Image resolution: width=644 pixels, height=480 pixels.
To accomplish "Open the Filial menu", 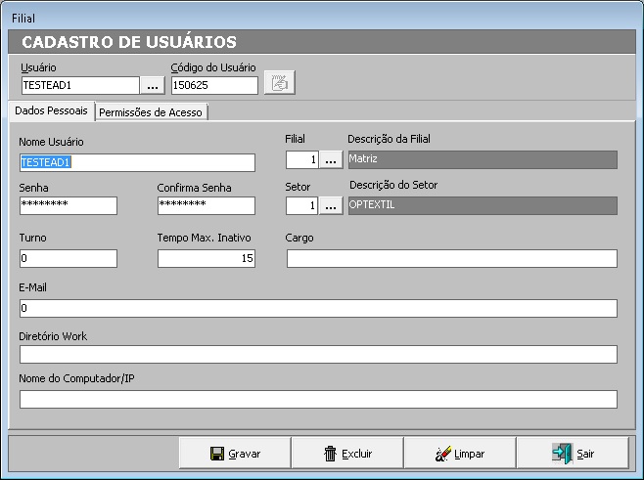I will (x=23, y=19).
